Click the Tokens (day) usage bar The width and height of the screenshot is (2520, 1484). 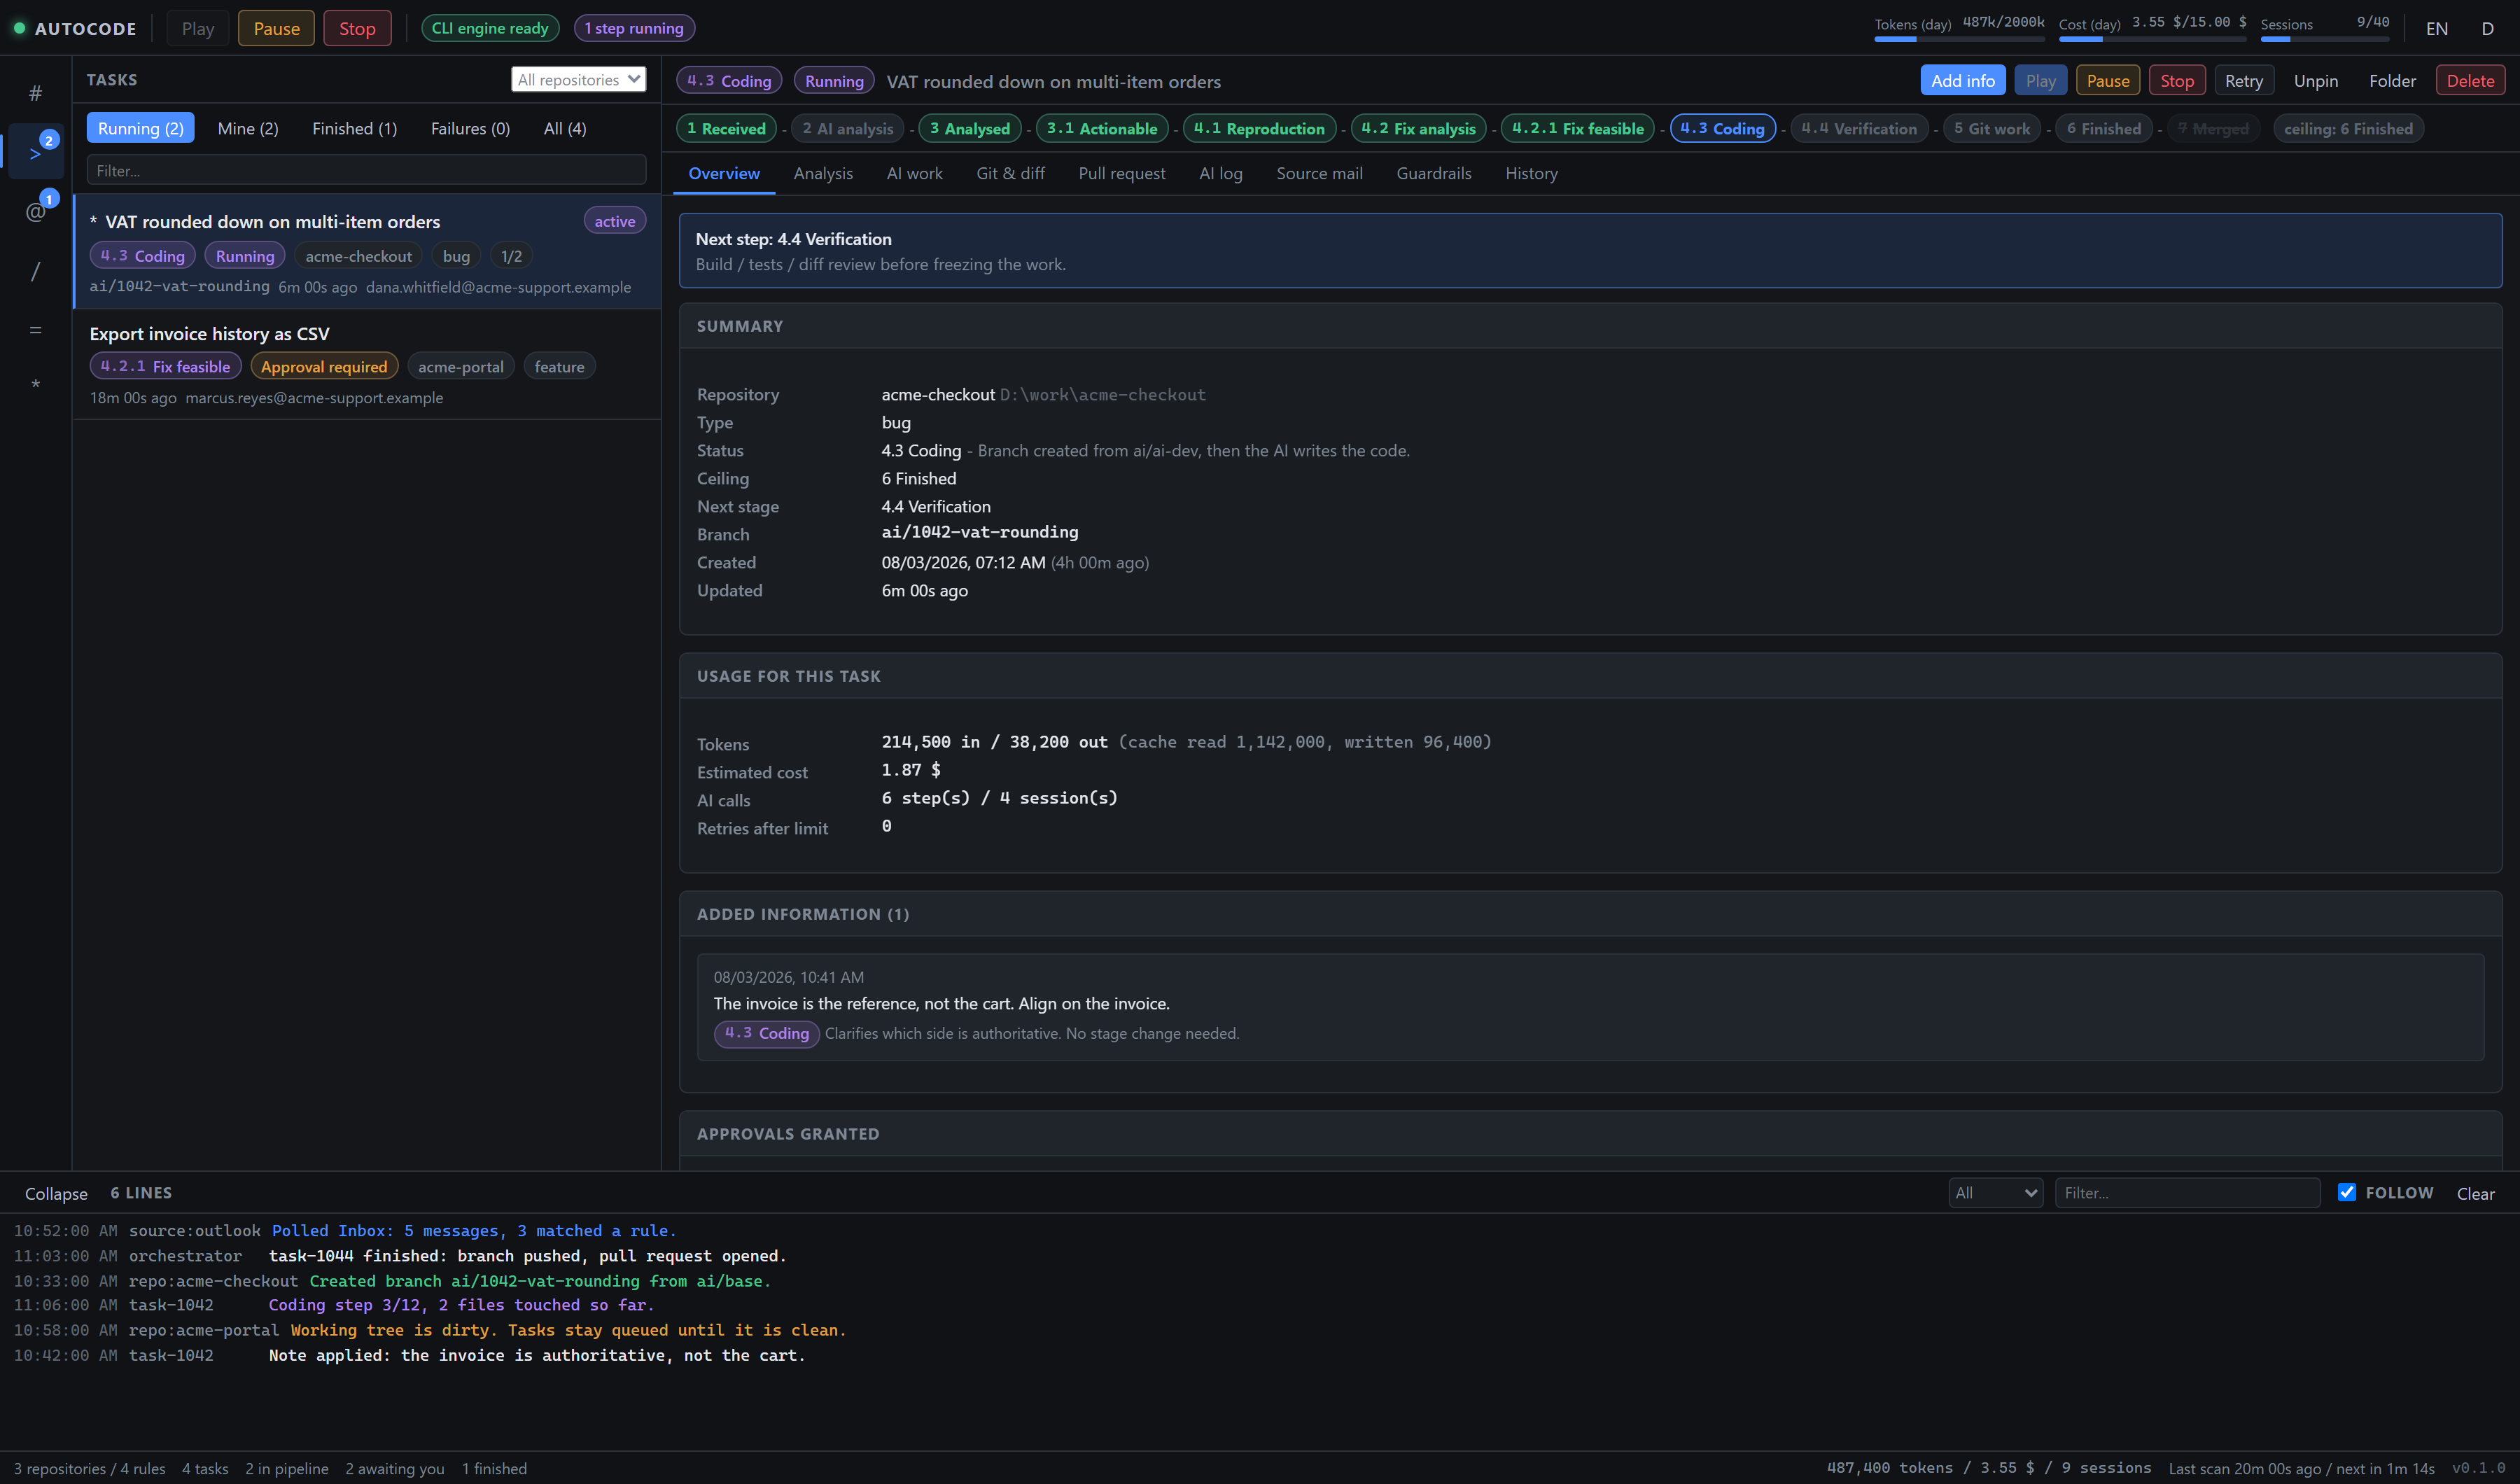[x=1959, y=39]
